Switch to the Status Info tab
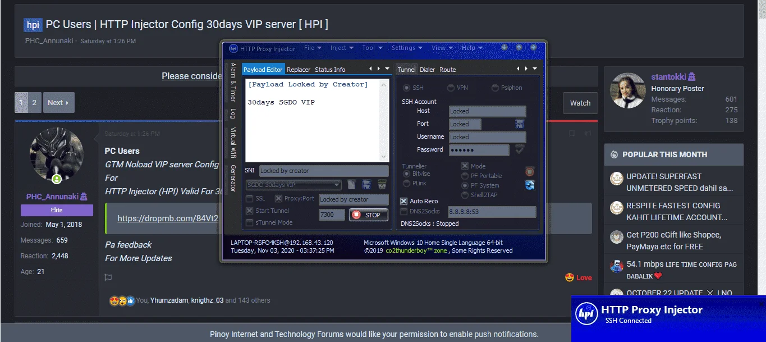Viewport: 766px width, 342px height. coord(330,70)
